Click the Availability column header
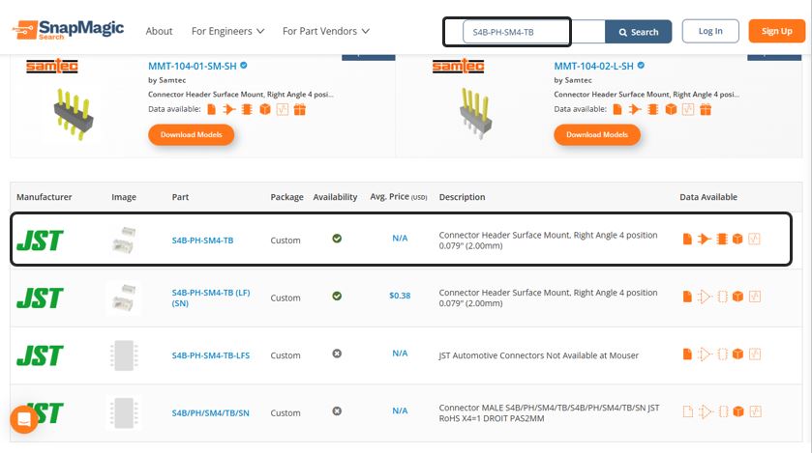 pos(335,197)
